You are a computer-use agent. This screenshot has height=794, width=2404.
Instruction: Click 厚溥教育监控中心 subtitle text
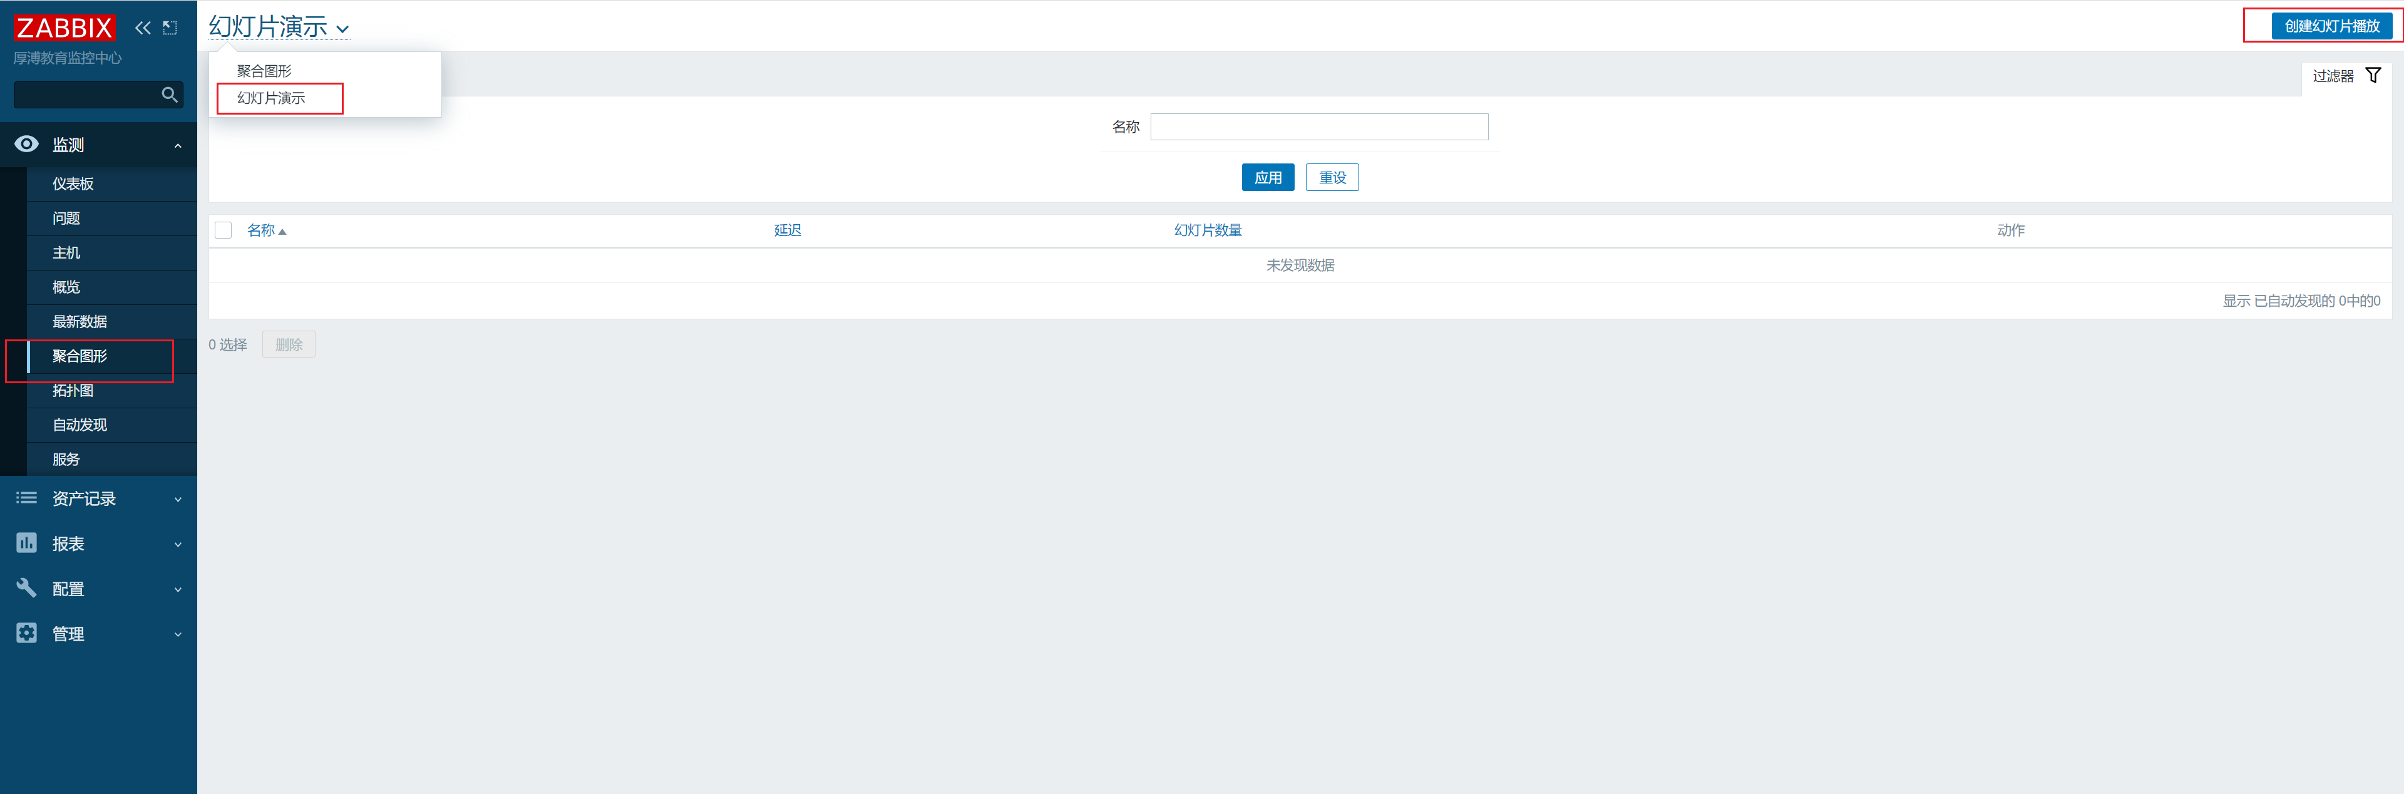[67, 58]
